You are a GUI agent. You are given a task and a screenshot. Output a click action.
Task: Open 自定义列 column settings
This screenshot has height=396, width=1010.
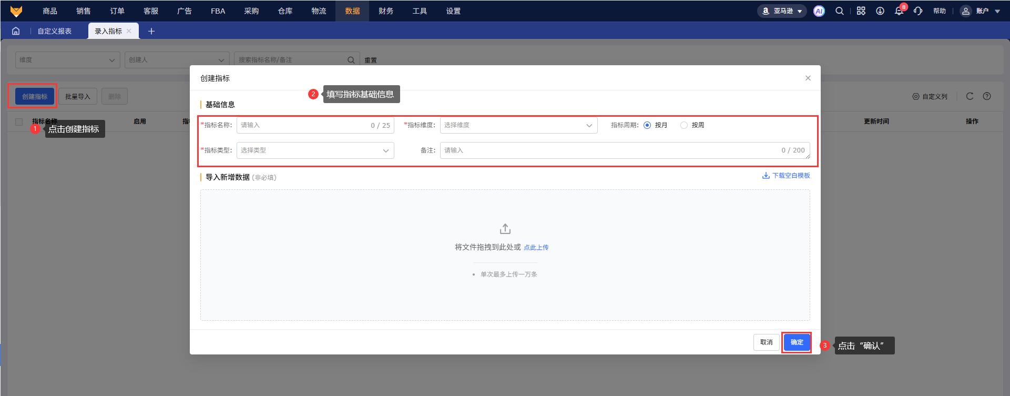pyautogui.click(x=930, y=97)
